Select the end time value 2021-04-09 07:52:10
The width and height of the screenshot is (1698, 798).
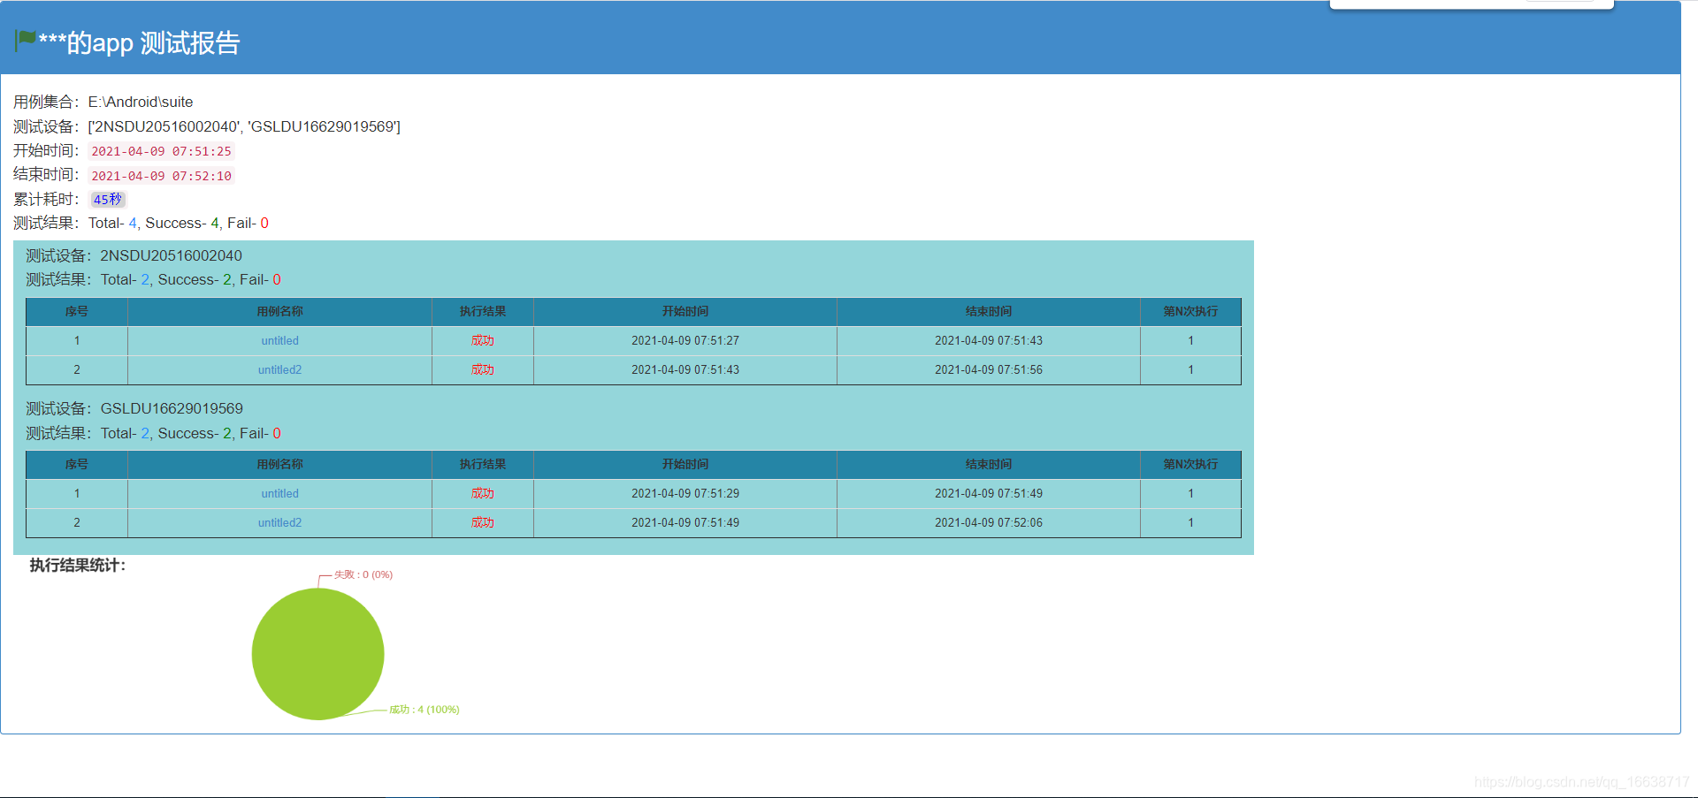point(161,176)
